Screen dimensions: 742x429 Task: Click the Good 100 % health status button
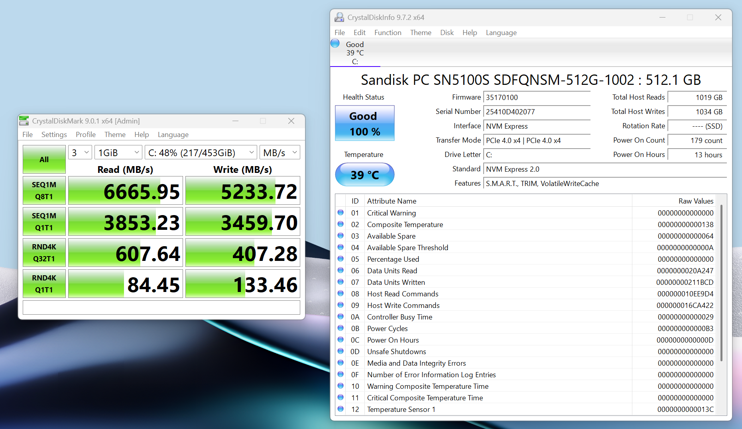[x=364, y=123]
